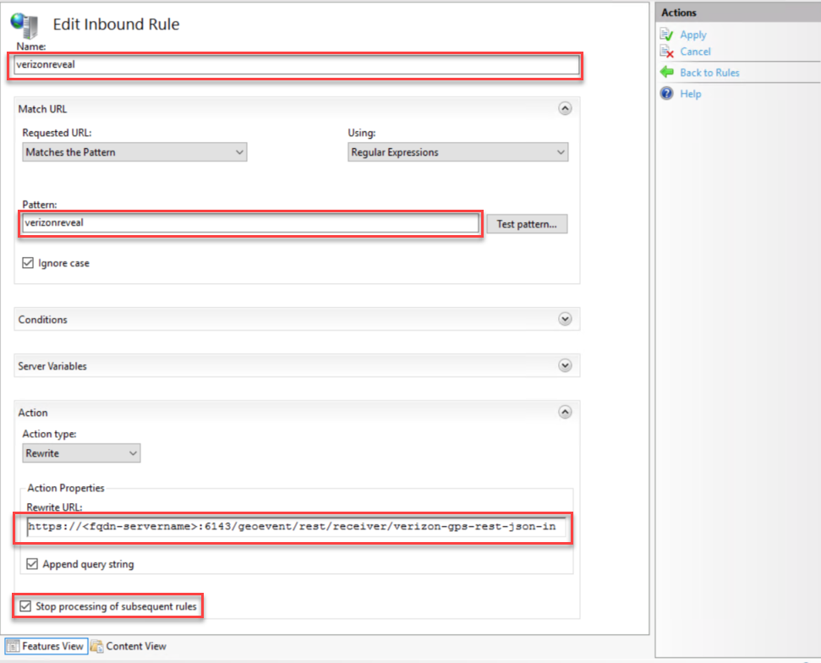Click the Apply icon in Actions pane
The height and width of the screenshot is (663, 821).
click(666, 35)
